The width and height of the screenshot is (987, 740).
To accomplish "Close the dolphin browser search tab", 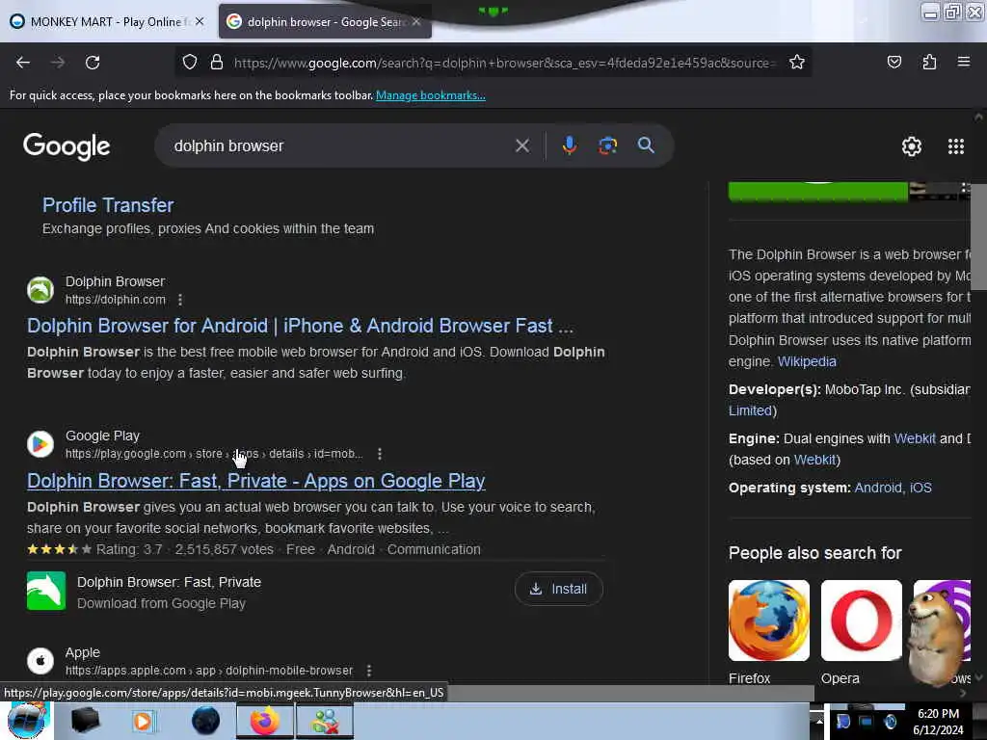I will 416,21.
